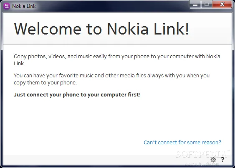Maximize the Nokia Link window
The width and height of the screenshot is (235, 168).
[x=207, y=5]
